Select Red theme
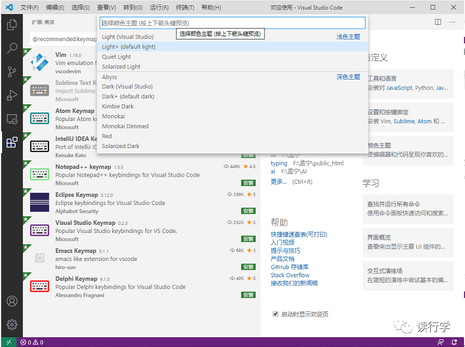 click(x=232, y=136)
